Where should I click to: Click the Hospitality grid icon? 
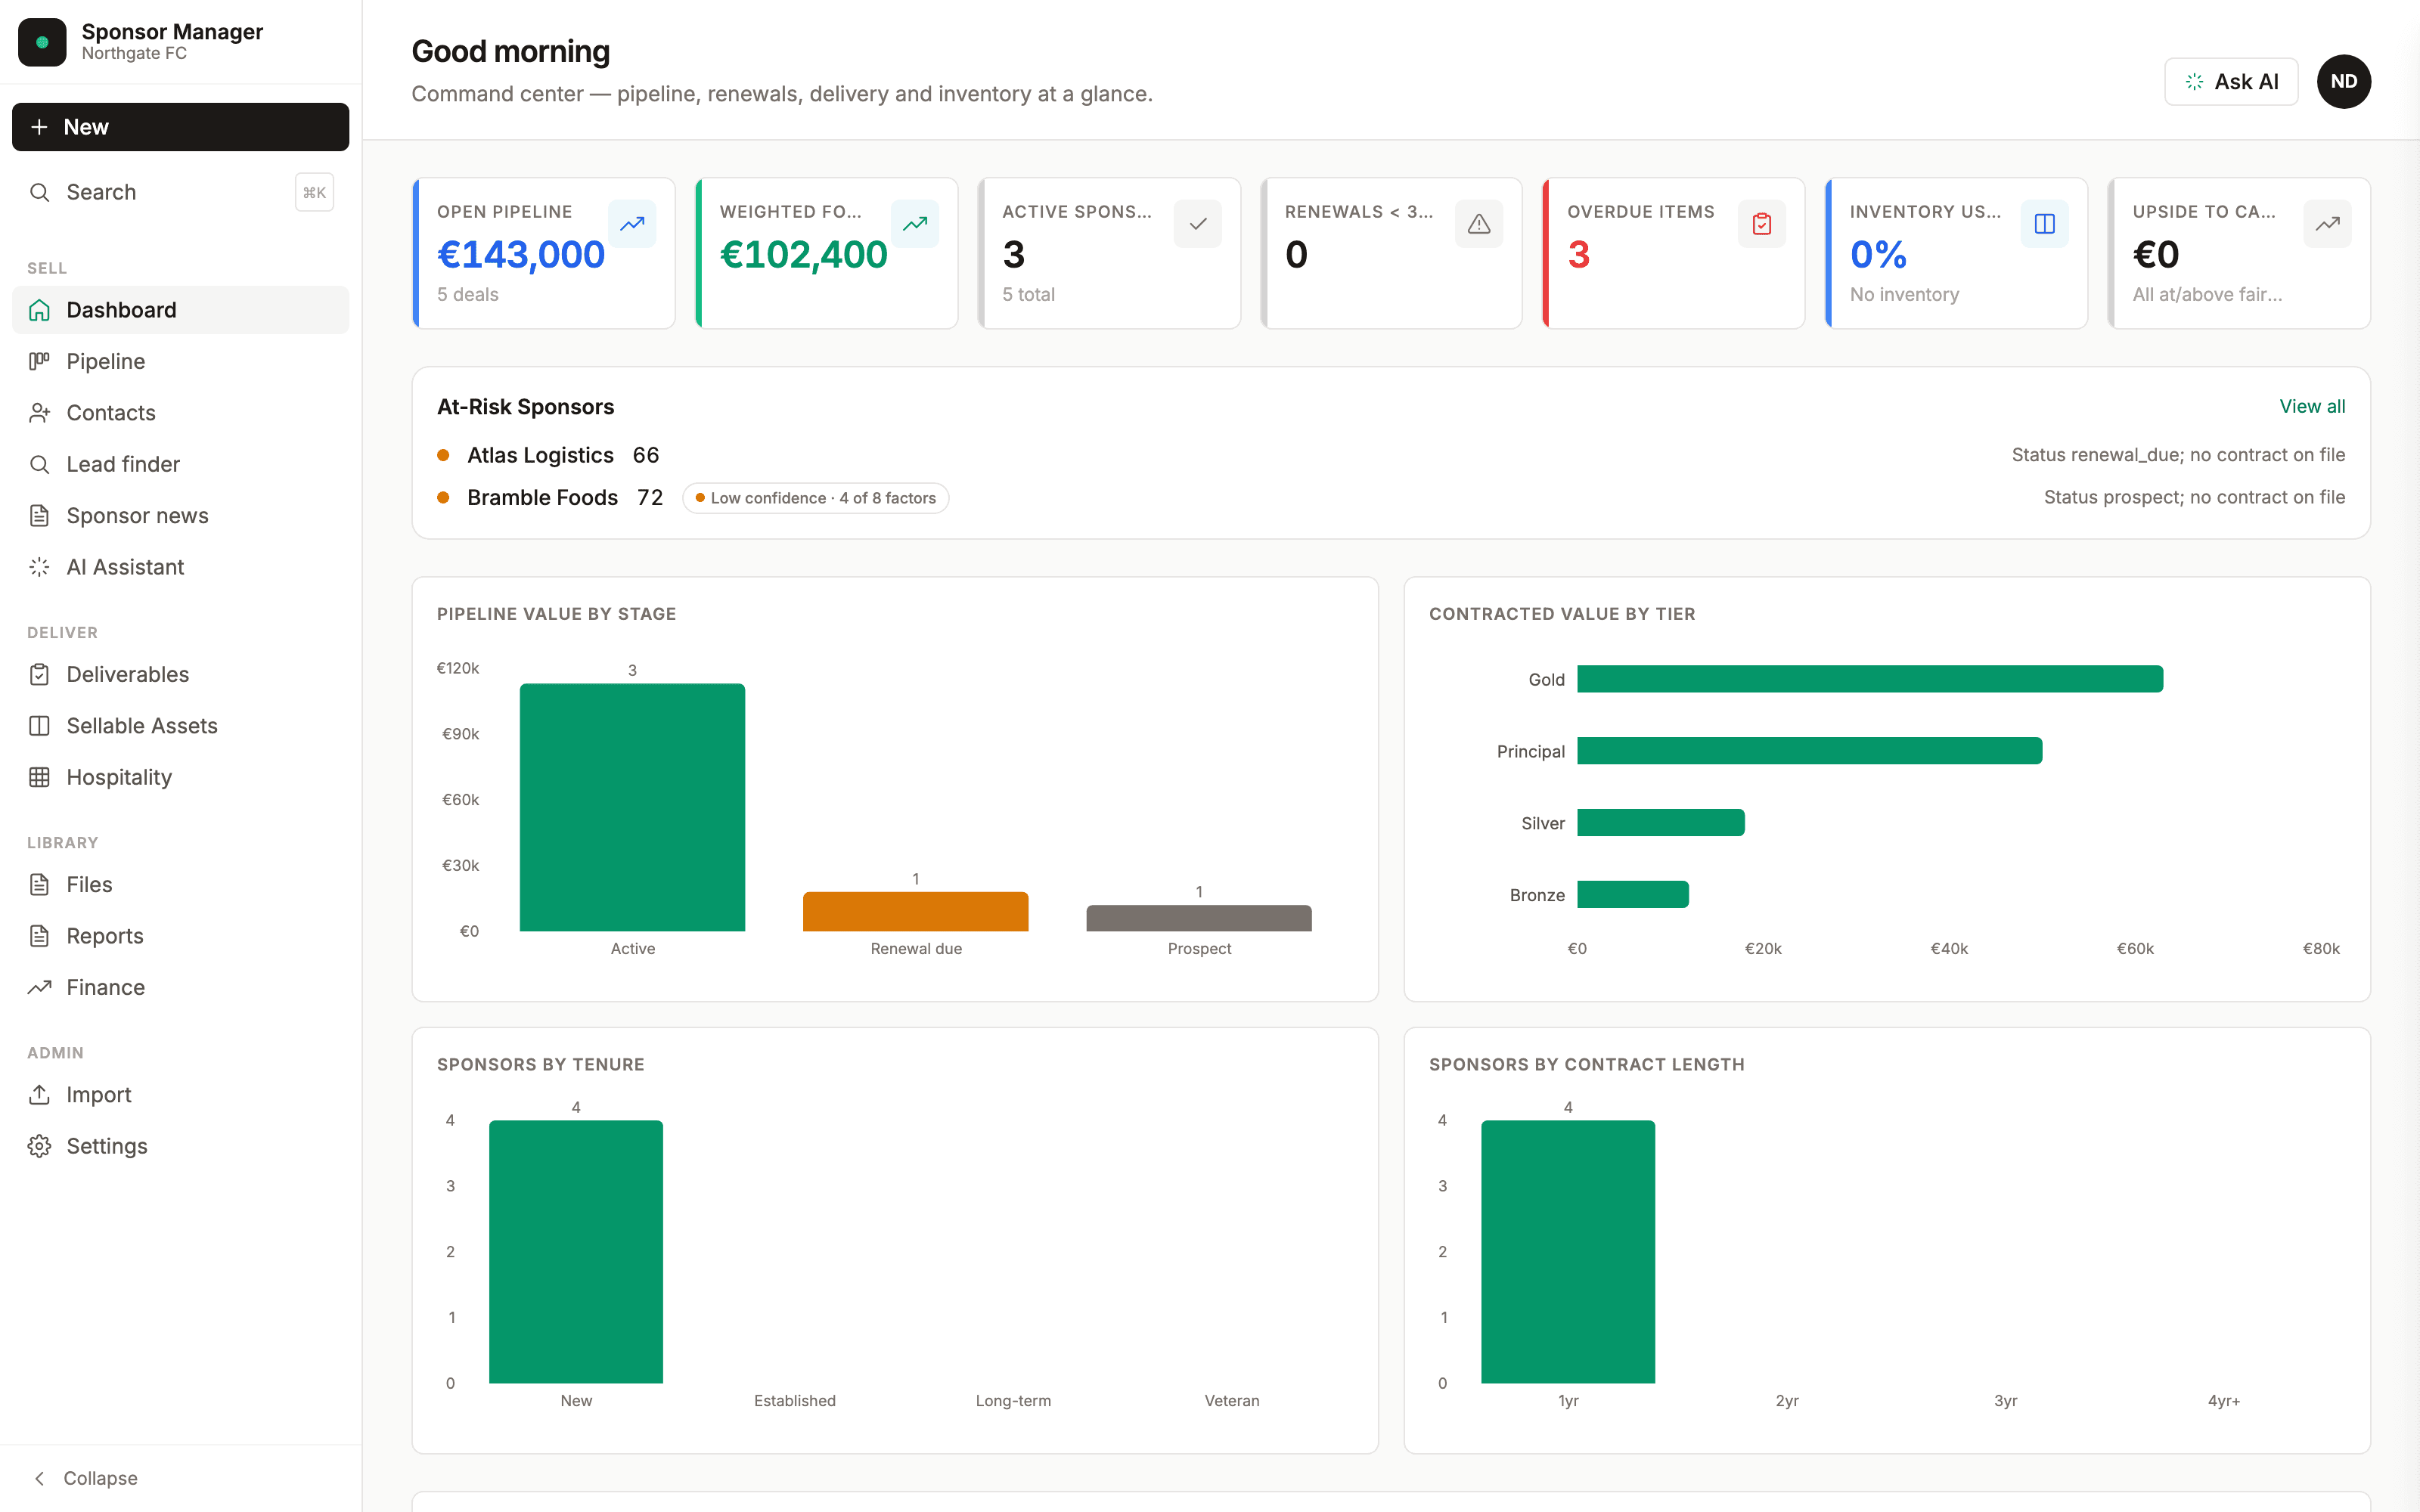[x=39, y=777]
